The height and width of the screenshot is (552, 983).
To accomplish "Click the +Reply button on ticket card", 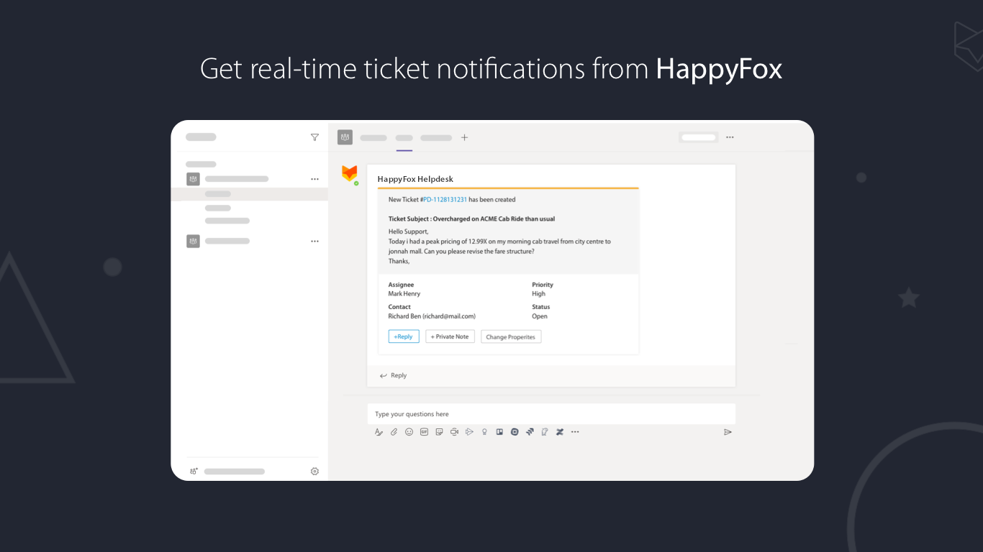I will point(403,336).
